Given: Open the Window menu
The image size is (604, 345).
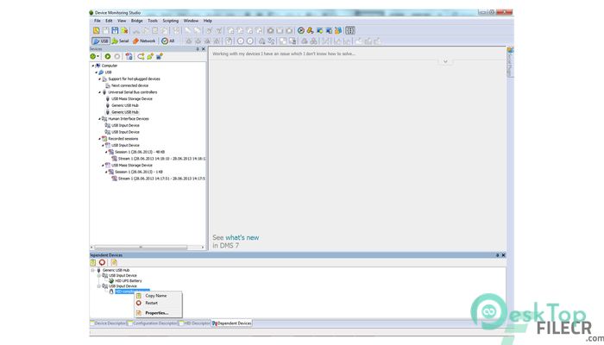Looking at the screenshot, I should click(191, 21).
